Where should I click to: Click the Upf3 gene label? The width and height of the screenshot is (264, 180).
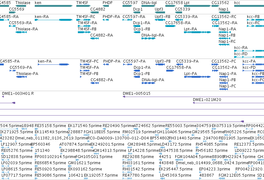[x=159, y=9]
